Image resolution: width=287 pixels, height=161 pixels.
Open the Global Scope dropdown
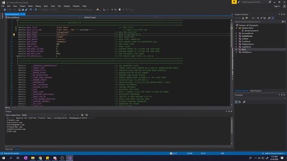[120, 17]
